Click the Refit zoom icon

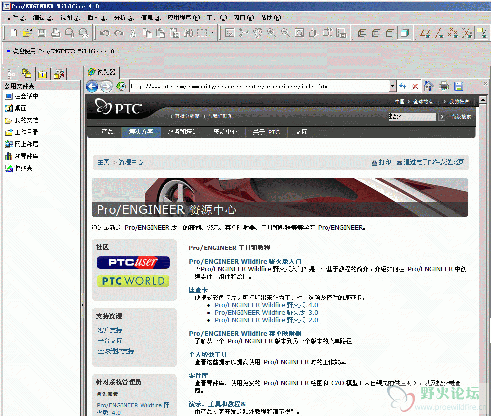pyautogui.click(x=300, y=33)
